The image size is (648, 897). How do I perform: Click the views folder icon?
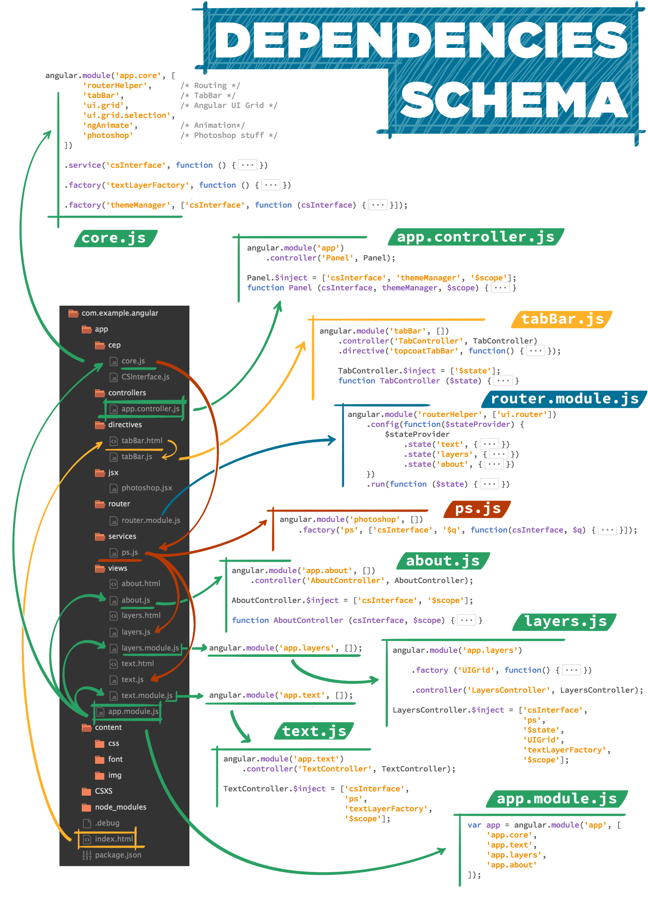[x=100, y=568]
